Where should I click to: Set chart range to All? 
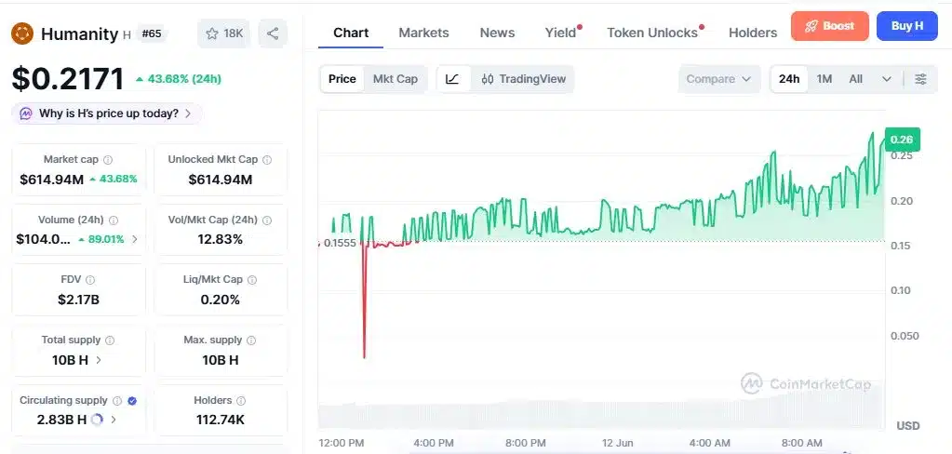pos(856,79)
